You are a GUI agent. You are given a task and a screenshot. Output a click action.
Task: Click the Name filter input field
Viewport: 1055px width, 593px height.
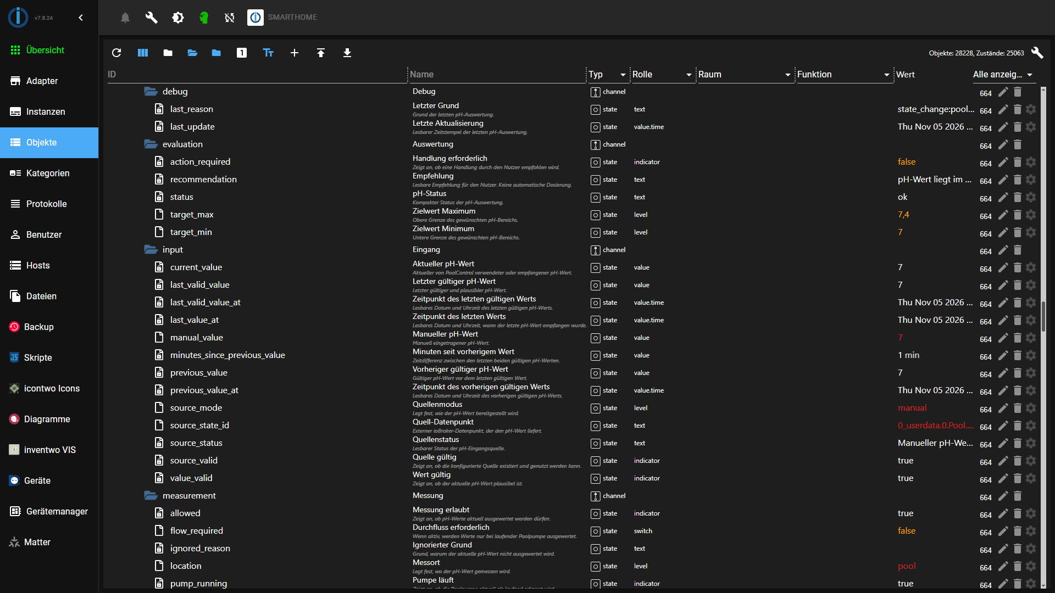click(x=497, y=75)
